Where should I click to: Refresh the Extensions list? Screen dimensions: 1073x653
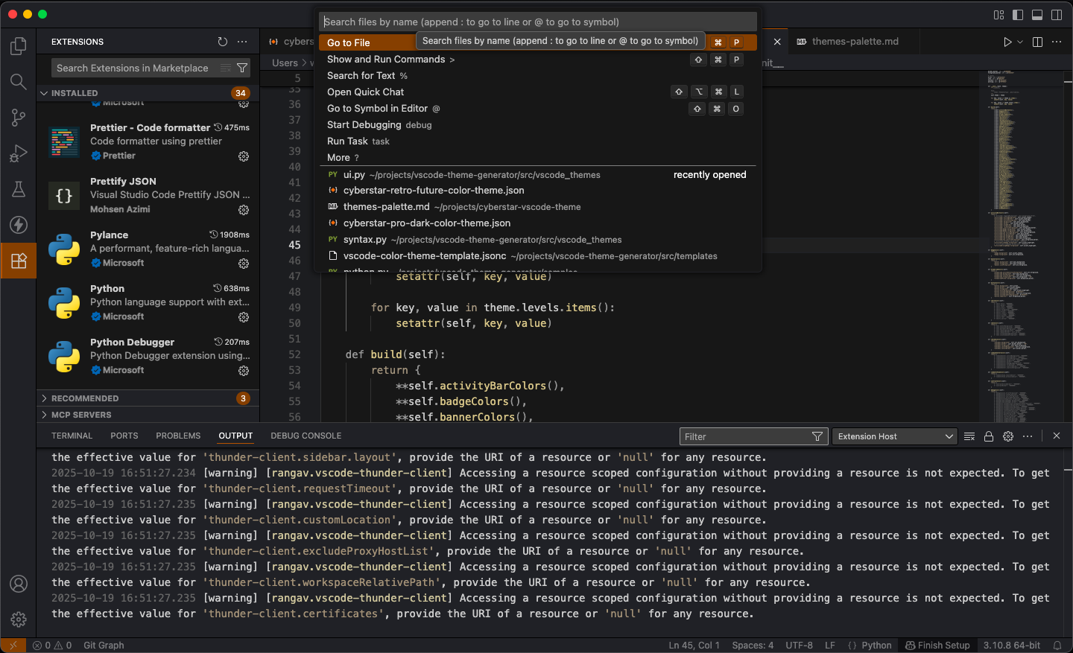pyautogui.click(x=223, y=42)
